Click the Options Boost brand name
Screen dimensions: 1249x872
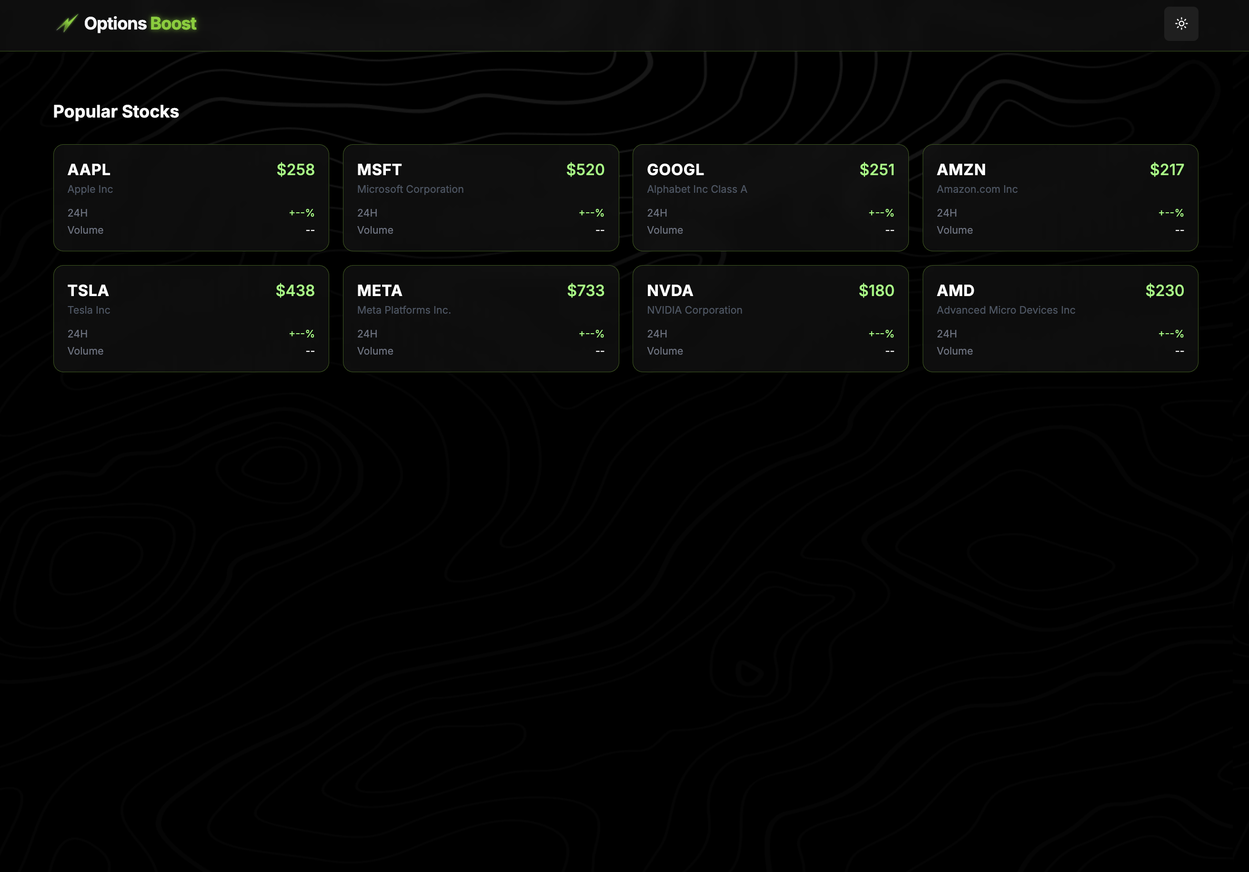click(140, 23)
